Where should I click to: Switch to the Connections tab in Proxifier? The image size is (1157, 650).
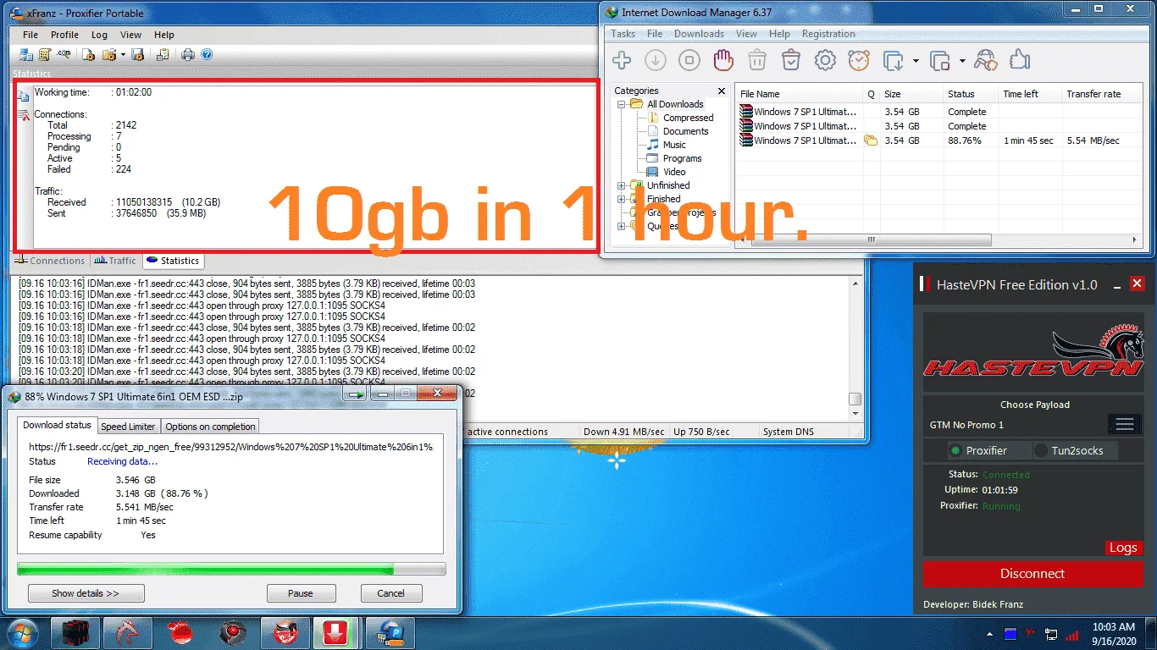pos(50,261)
